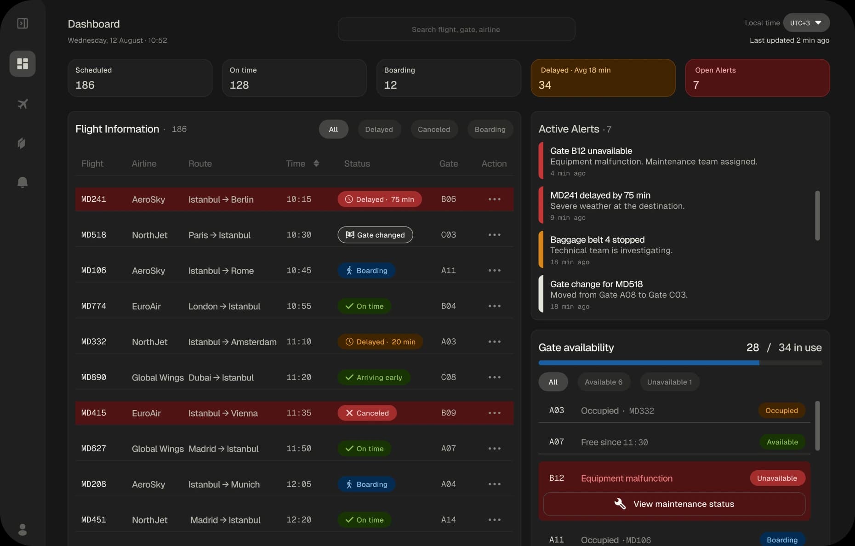
Task: Open user profile icon in sidebar
Action: tap(23, 529)
